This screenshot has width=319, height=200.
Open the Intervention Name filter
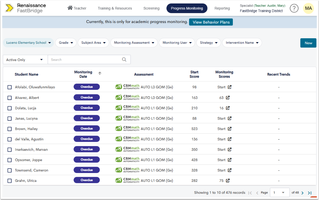242,43
